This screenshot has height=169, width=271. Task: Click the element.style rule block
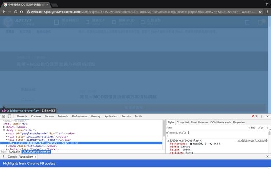click(217, 134)
